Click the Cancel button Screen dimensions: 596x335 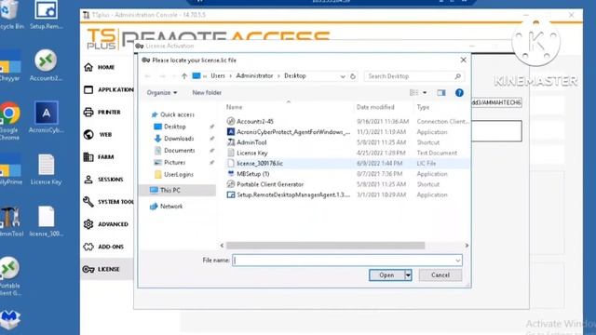[x=440, y=275]
